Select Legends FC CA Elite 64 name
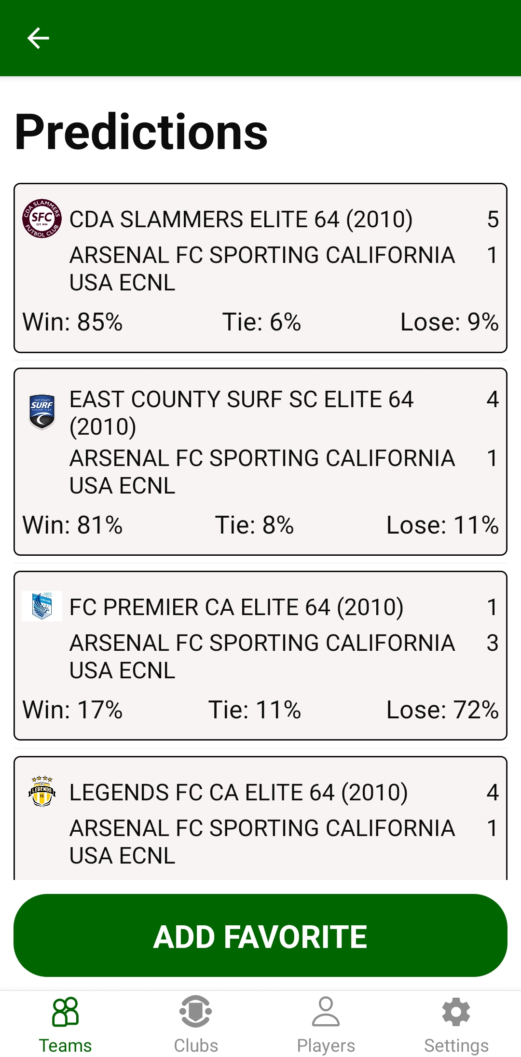The width and height of the screenshot is (521, 1057). click(239, 793)
